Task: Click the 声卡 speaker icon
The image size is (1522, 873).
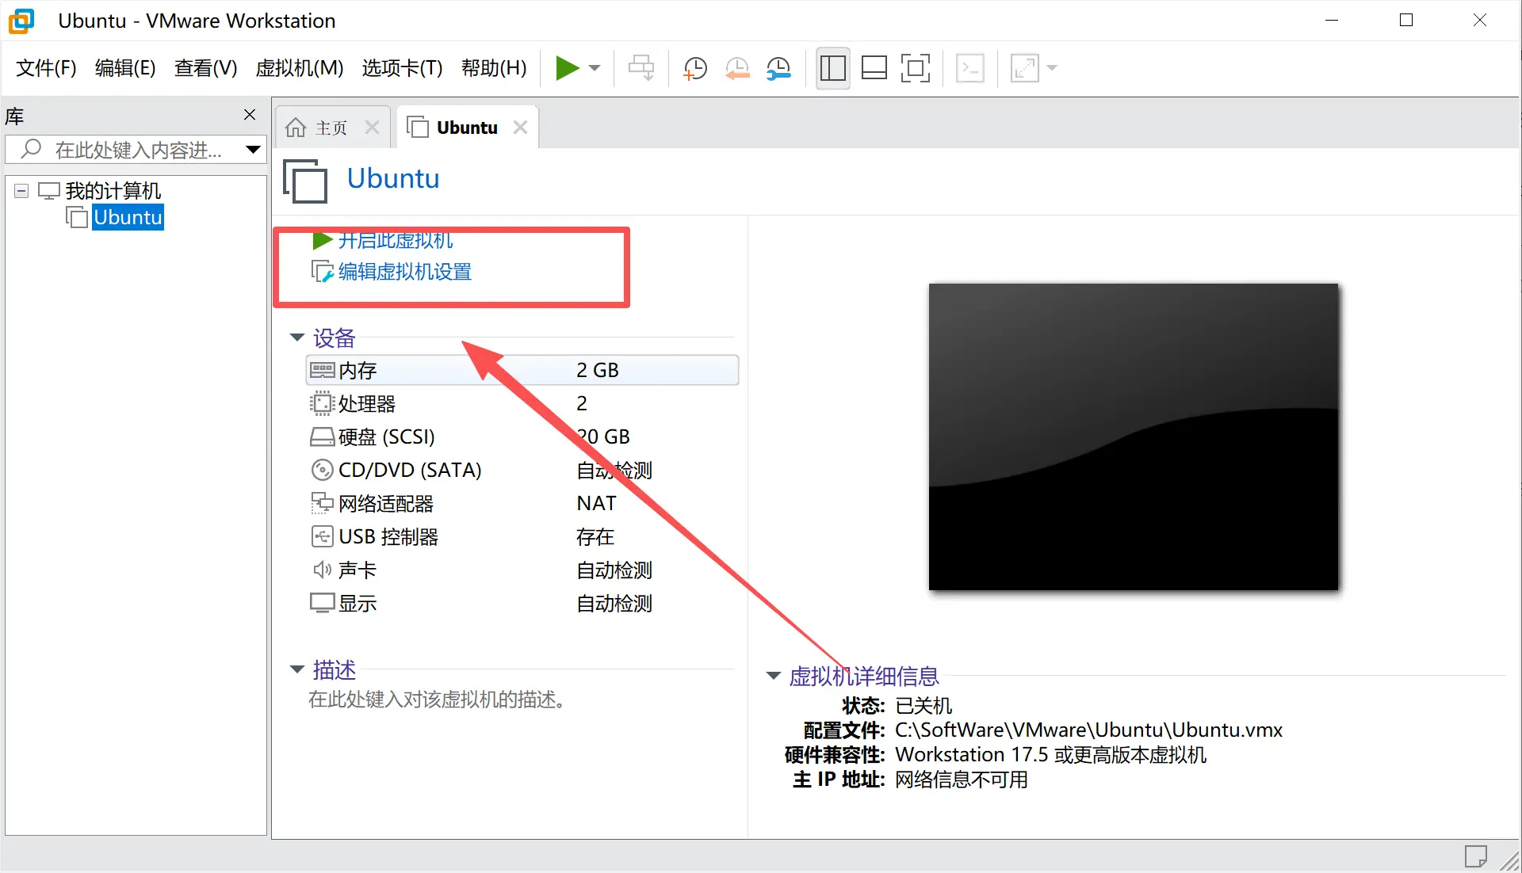Action: [322, 570]
